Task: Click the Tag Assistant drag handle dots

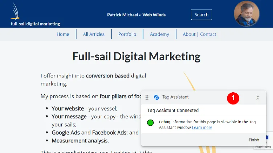Action: tap(147, 97)
